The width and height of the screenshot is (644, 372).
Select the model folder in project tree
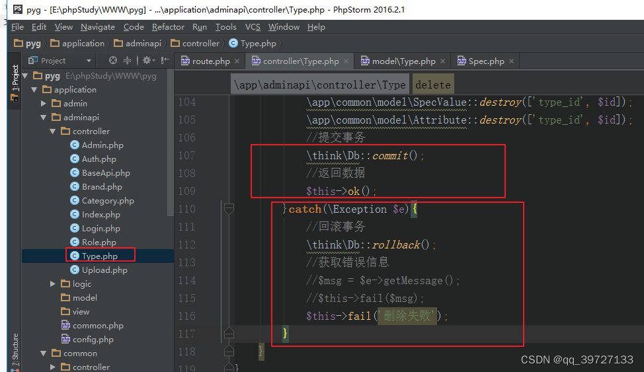click(79, 298)
